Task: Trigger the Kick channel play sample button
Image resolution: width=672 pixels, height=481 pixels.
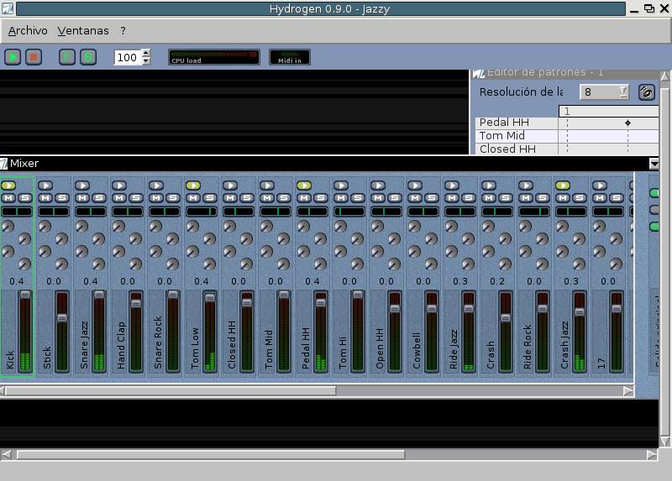Action: point(8,186)
